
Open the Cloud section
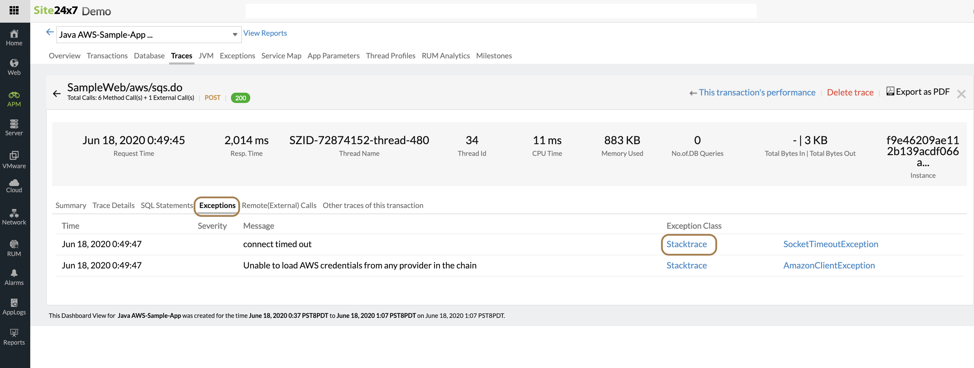[x=14, y=186]
